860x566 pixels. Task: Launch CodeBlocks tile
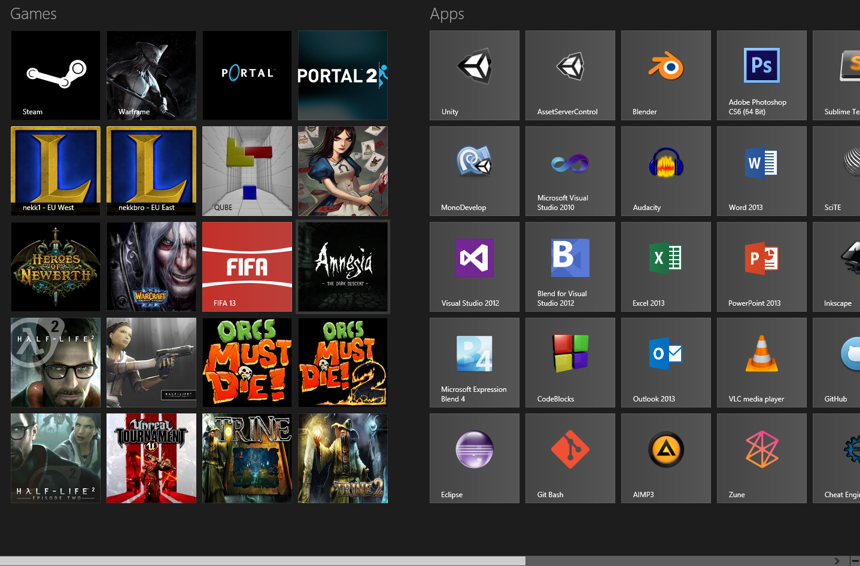click(x=570, y=363)
